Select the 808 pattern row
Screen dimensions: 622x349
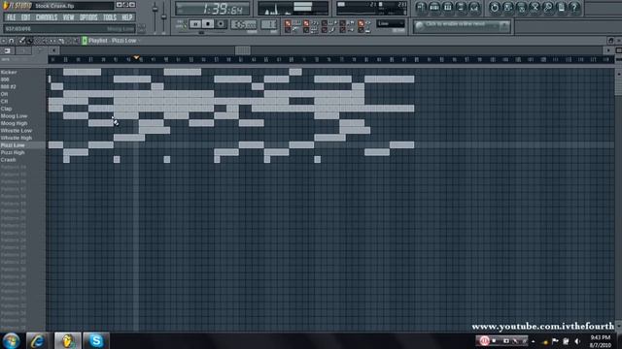(22, 79)
